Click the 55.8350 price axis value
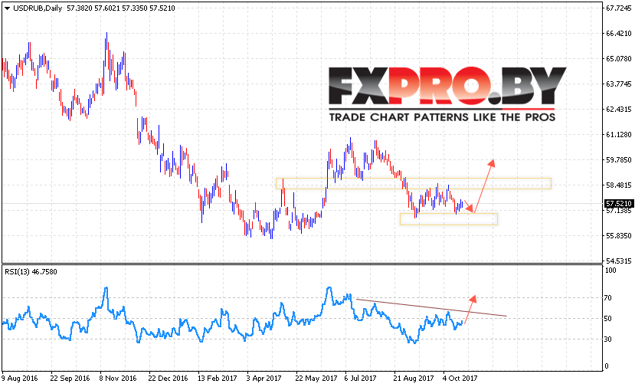Image resolution: width=635 pixels, height=387 pixels. pos(618,235)
